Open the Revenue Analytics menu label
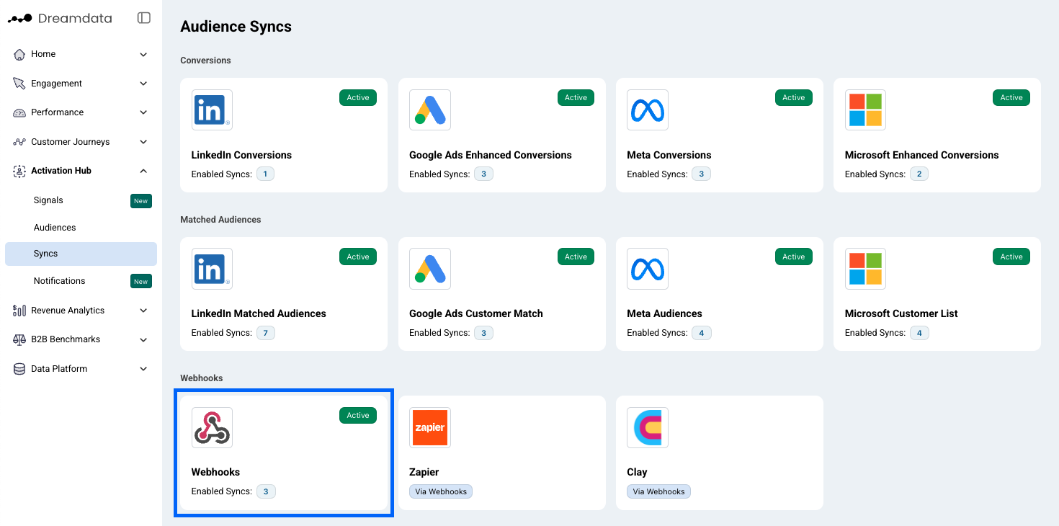 68,311
